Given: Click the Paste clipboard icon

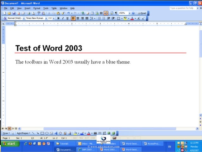Looking at the screenshot, I should click(x=58, y=13).
